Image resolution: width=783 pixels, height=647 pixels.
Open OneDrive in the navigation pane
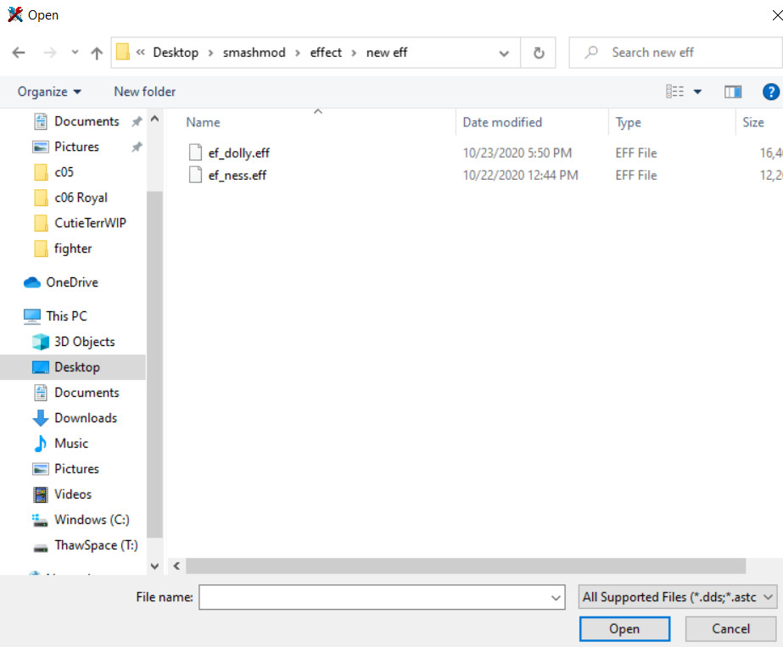71,282
